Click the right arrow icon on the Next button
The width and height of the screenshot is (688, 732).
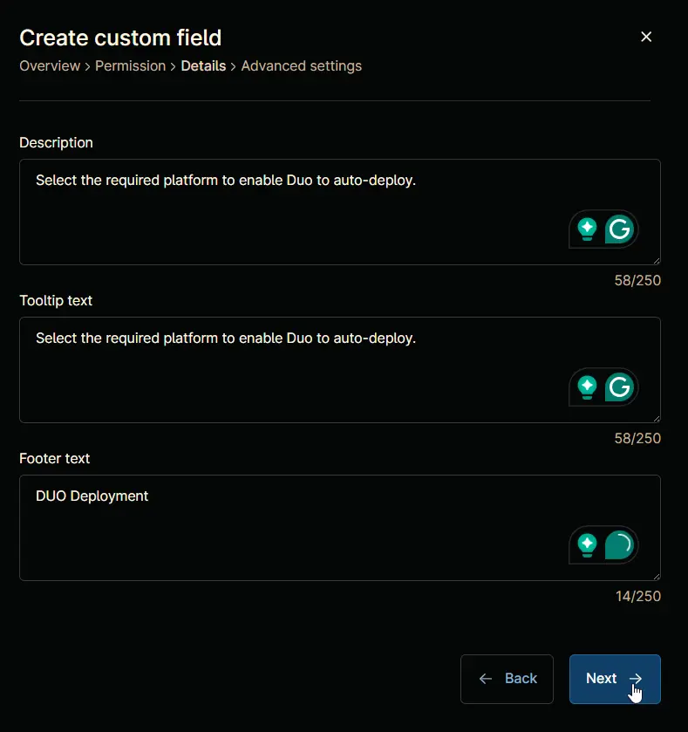pos(636,678)
